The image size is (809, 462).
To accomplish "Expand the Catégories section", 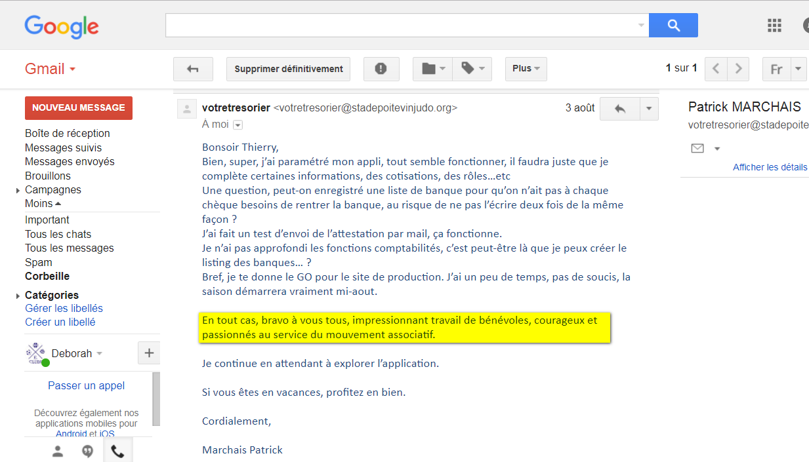I will pyautogui.click(x=18, y=296).
